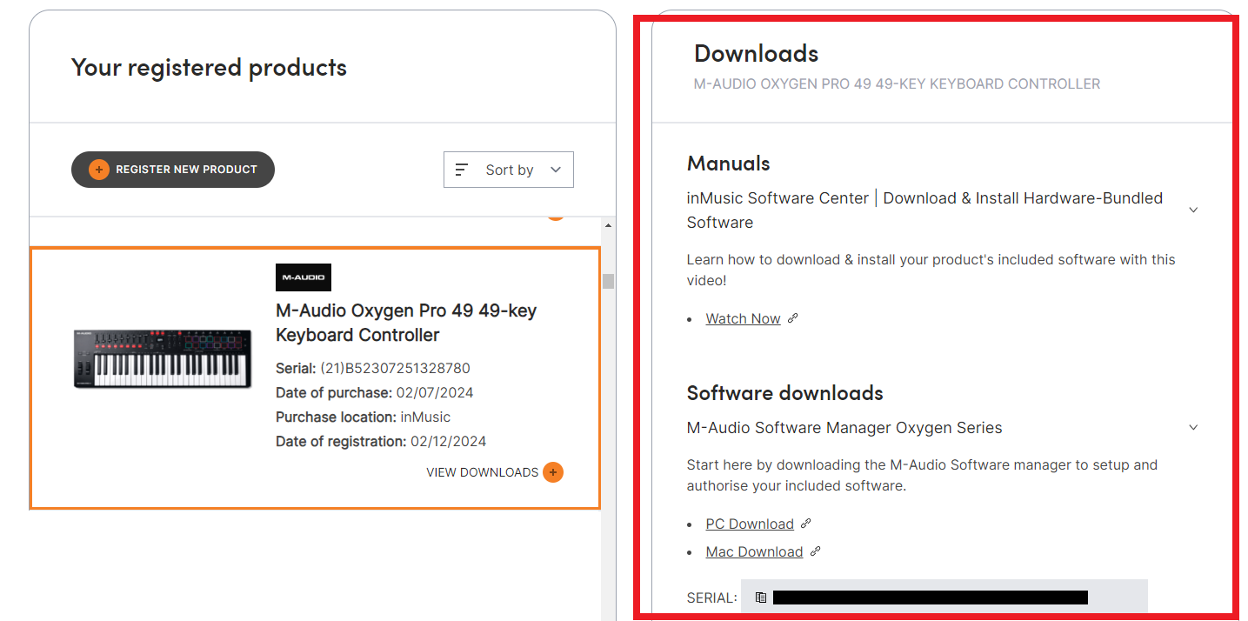Click the M-AUDIO OXYGEN PRO 49 Downloads subtitle

coord(897,84)
